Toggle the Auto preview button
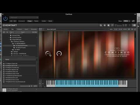This screenshot has height=105, width=140. click(35, 86)
